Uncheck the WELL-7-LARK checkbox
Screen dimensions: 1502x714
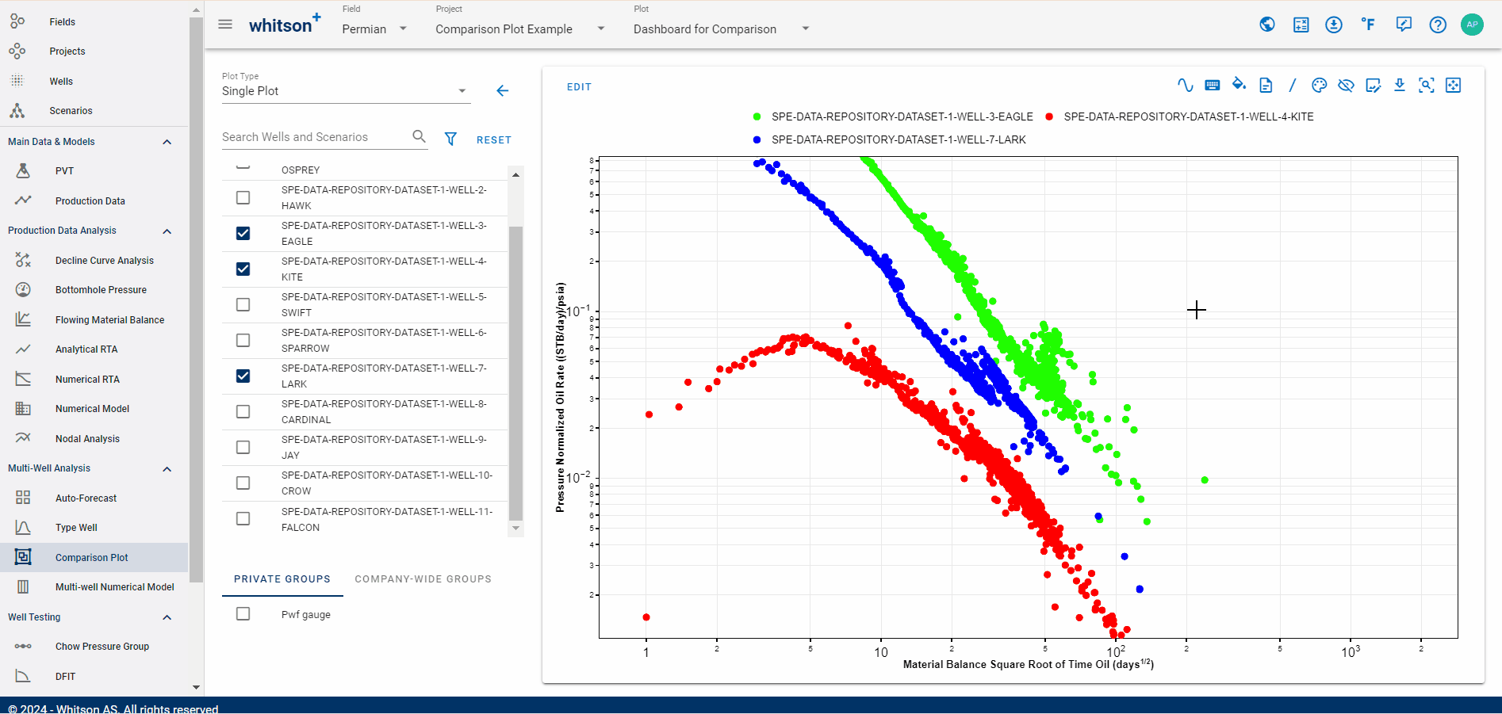243,376
